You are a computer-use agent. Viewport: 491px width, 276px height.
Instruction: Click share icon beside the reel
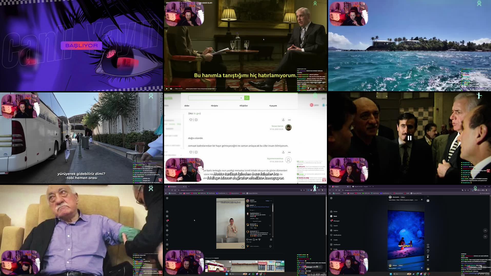(x=428, y=256)
